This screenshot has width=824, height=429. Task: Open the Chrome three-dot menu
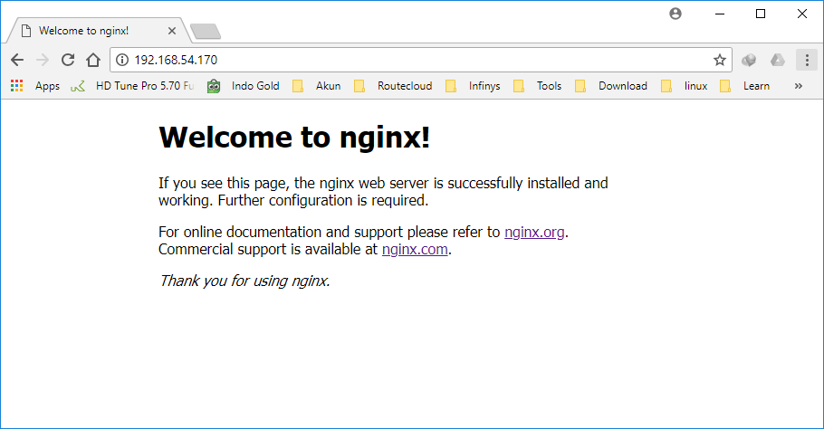(x=807, y=60)
